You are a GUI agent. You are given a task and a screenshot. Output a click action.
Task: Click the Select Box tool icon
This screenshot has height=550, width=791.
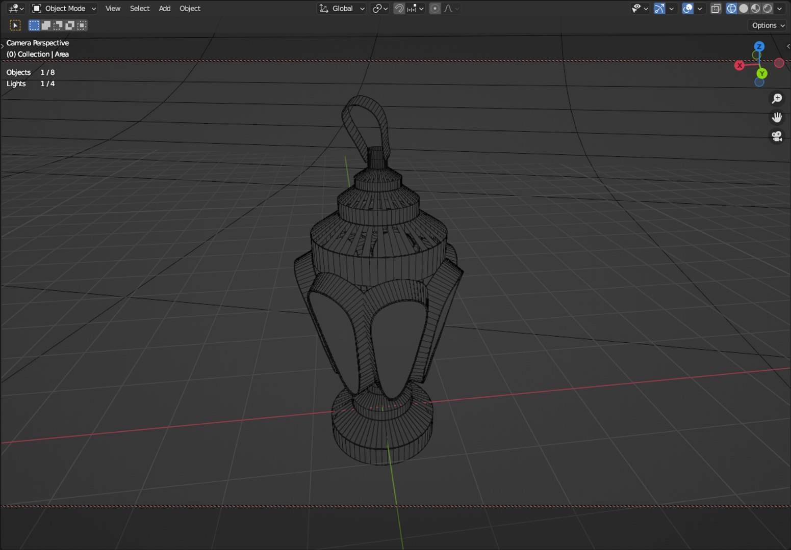[15, 25]
